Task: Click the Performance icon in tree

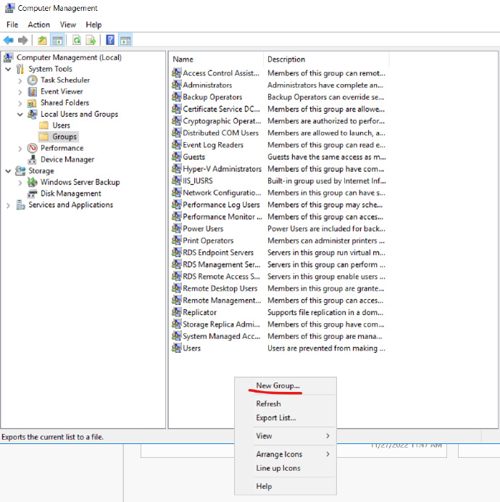Action: point(33,148)
